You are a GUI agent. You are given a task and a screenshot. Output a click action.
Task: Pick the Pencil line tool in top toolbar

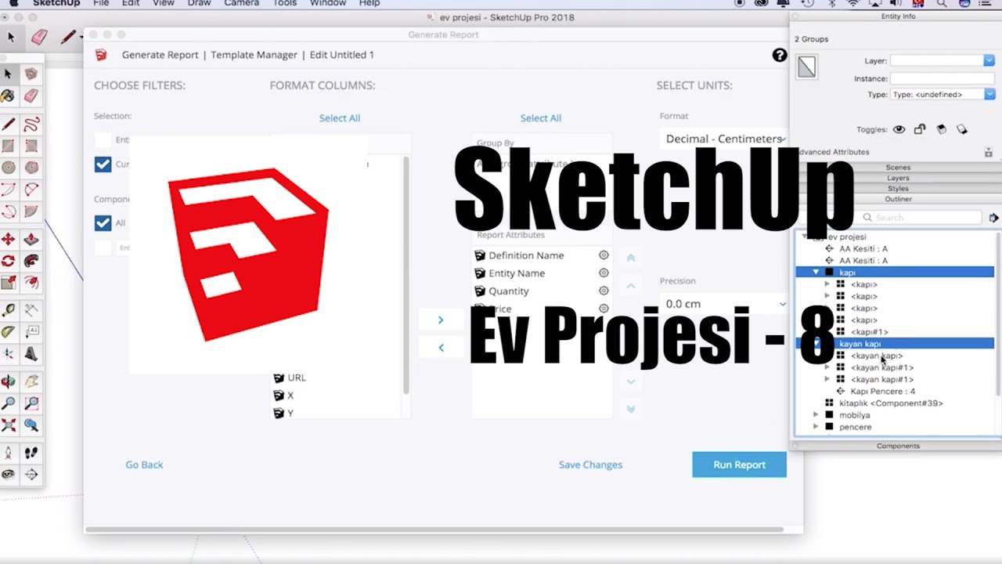[x=69, y=37]
